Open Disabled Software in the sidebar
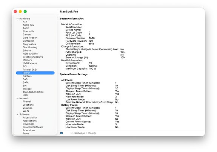The height and width of the screenshot is (152, 217). tap(33, 127)
